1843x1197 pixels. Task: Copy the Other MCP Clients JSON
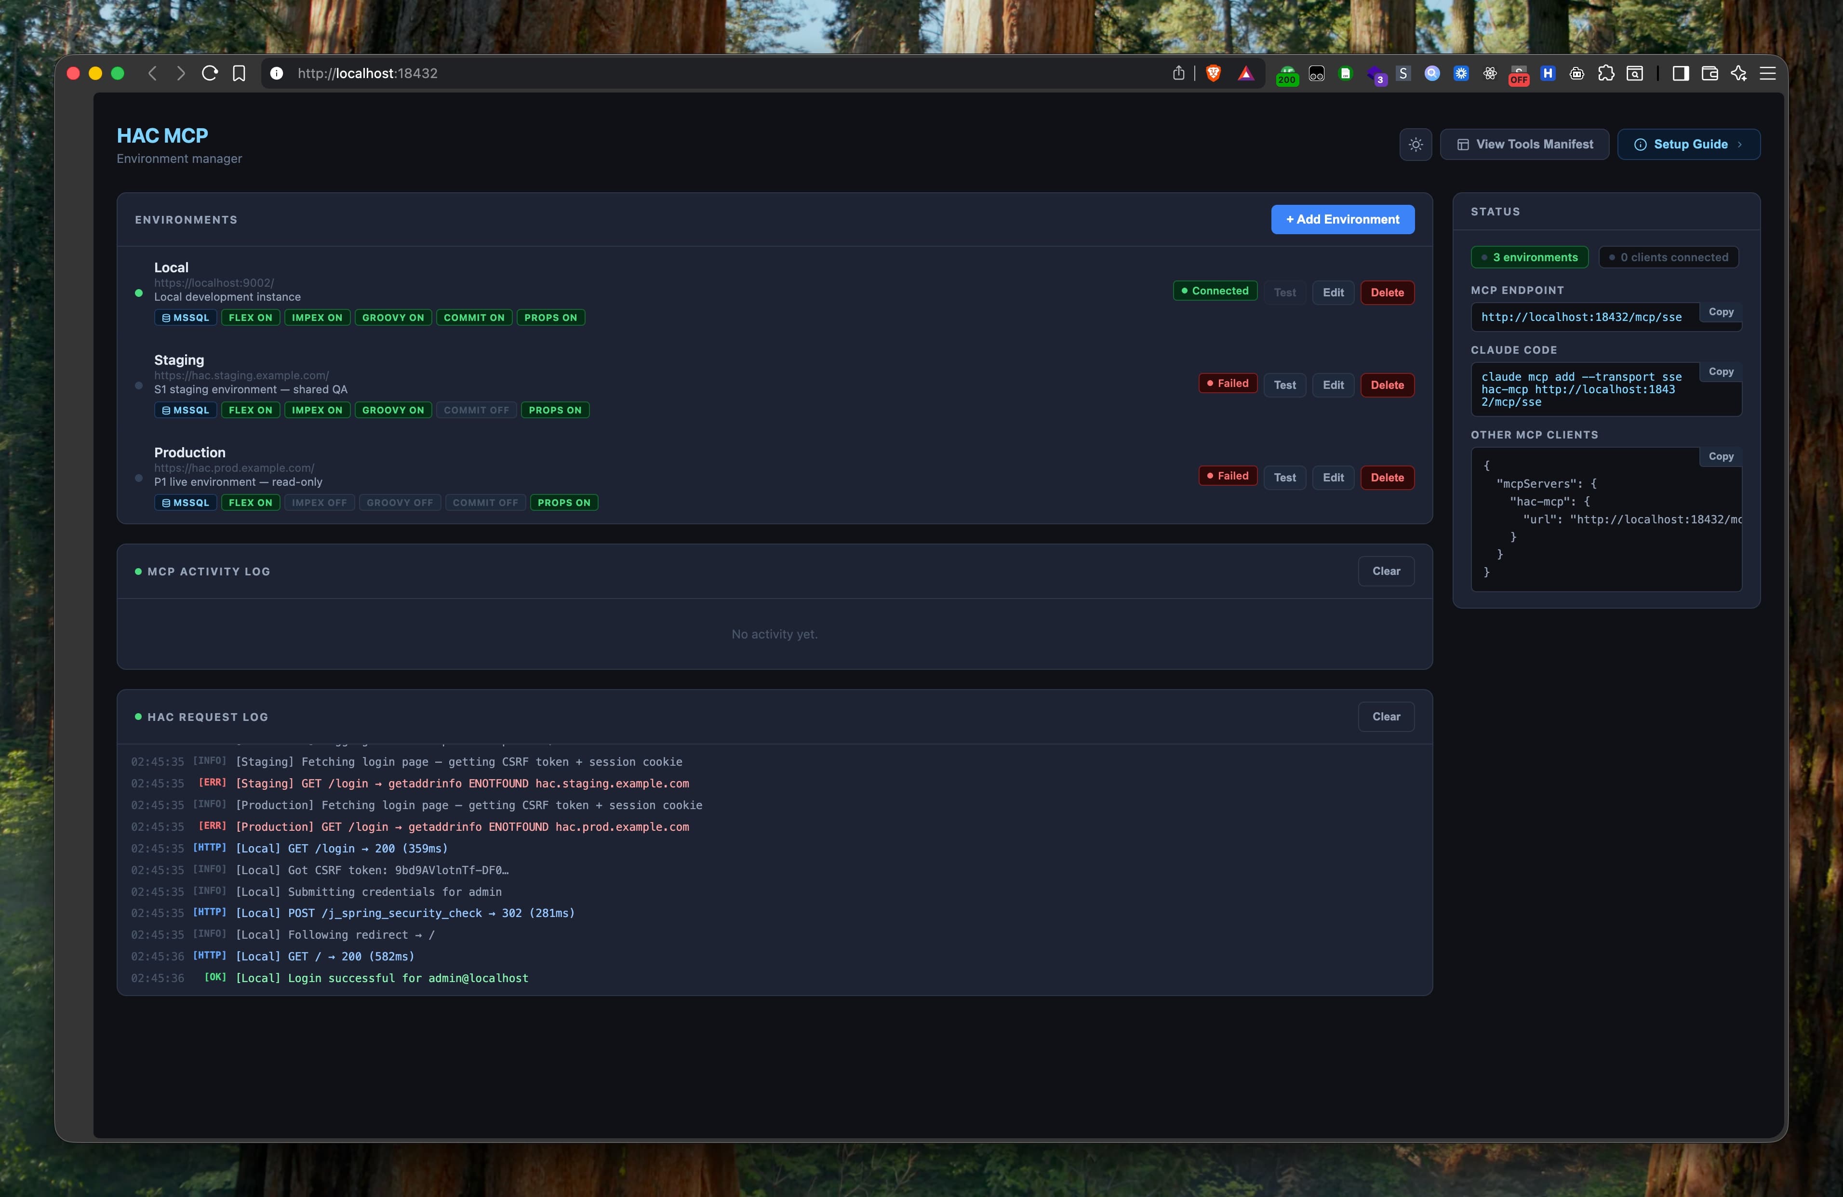1721,457
